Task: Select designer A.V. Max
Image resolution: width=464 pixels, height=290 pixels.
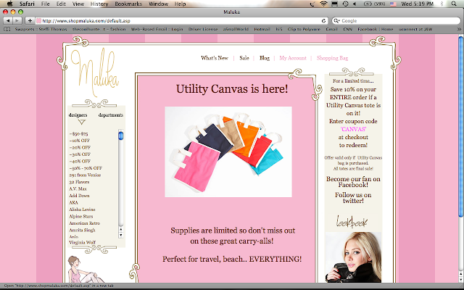Action: pyautogui.click(x=78, y=188)
